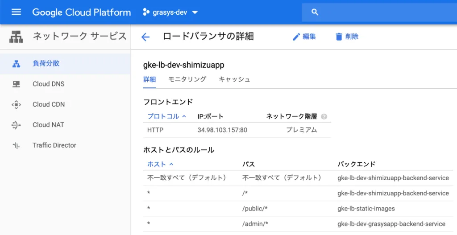Click the Cloud CDN sidebar icon
Viewport: 457px width, 235px height.
[17, 104]
